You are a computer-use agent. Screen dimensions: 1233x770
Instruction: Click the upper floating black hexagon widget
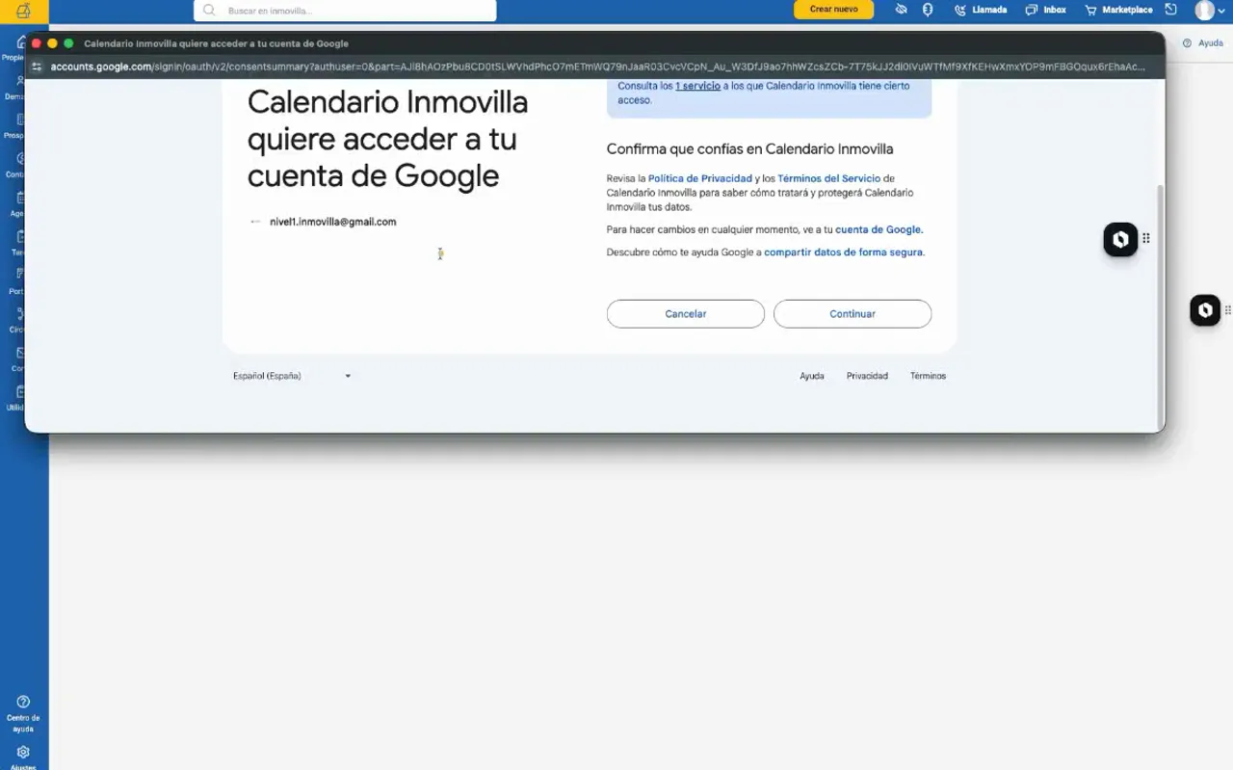tap(1120, 240)
